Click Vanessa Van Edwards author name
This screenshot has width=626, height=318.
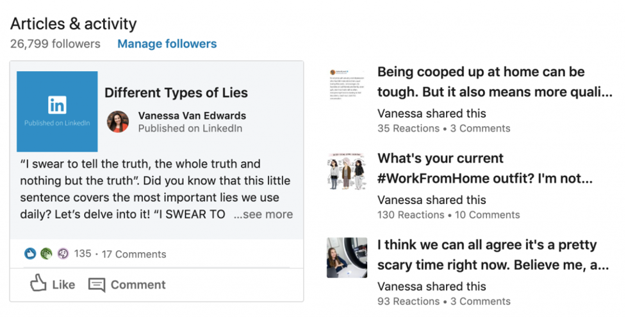pos(192,116)
